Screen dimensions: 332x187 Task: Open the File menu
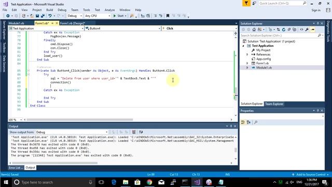point(5,10)
